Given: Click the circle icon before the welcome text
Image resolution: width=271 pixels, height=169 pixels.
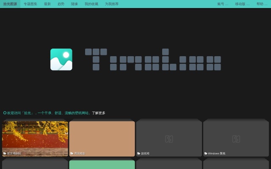Looking at the screenshot, I should pos(5,113).
